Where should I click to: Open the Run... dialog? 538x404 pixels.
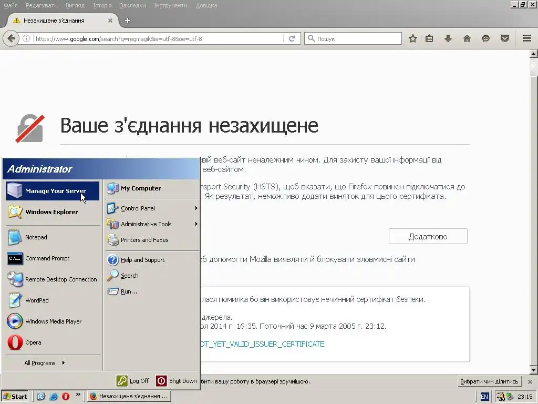pos(152,291)
